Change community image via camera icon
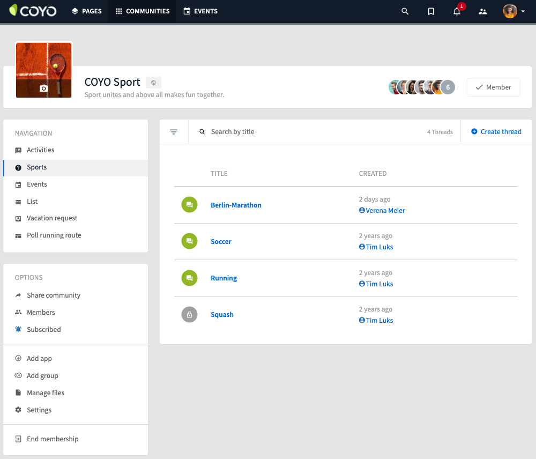This screenshot has width=536, height=459. [43, 88]
